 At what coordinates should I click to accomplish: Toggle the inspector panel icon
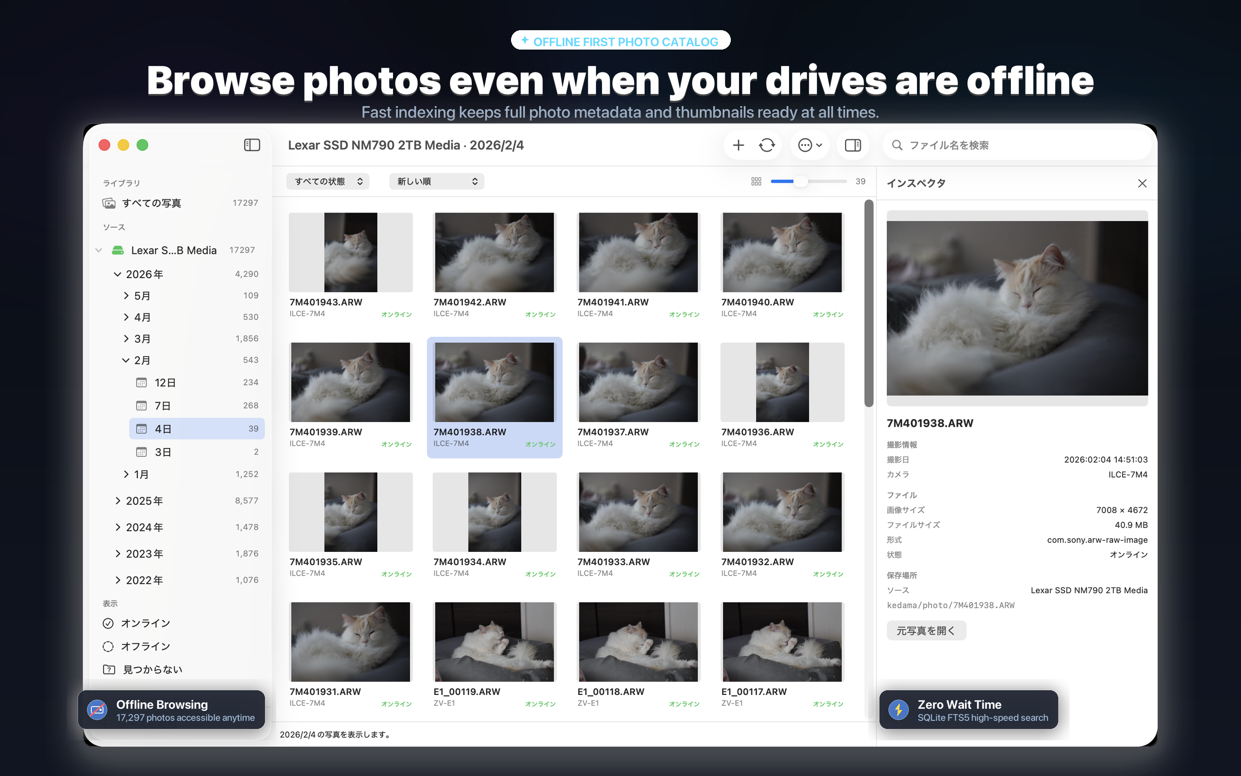[853, 145]
